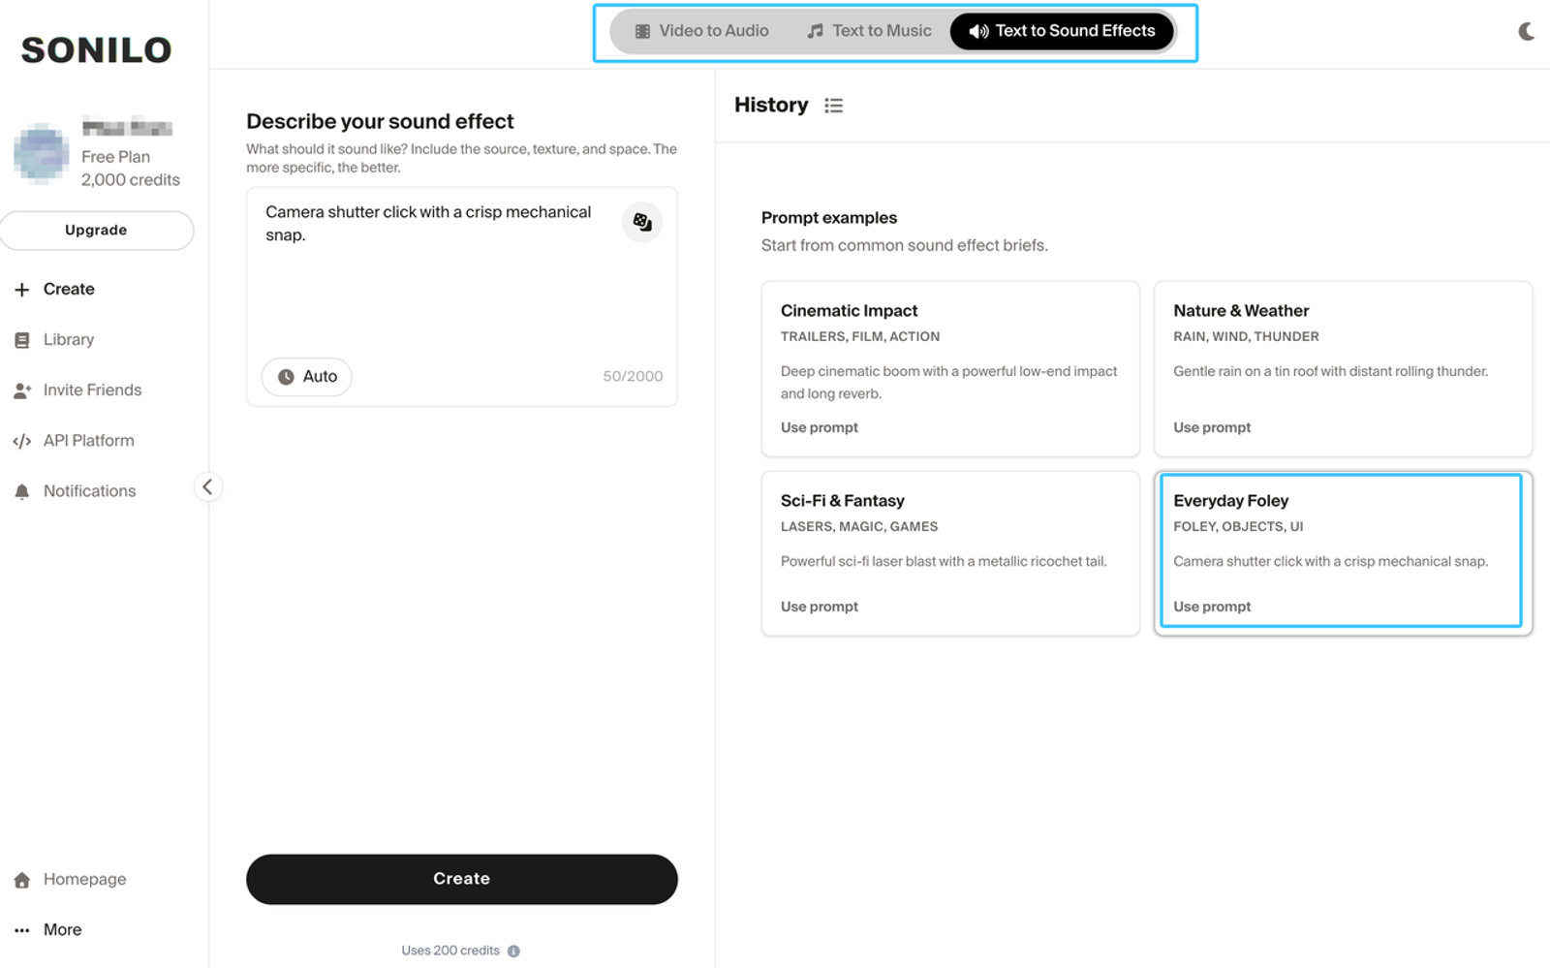The image size is (1550, 968).
Task: Click the RAIN, WIND, THUNDER tags
Action: tap(1246, 336)
